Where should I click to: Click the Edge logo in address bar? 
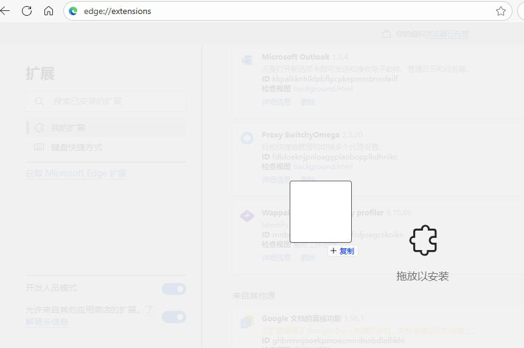pyautogui.click(x=73, y=12)
